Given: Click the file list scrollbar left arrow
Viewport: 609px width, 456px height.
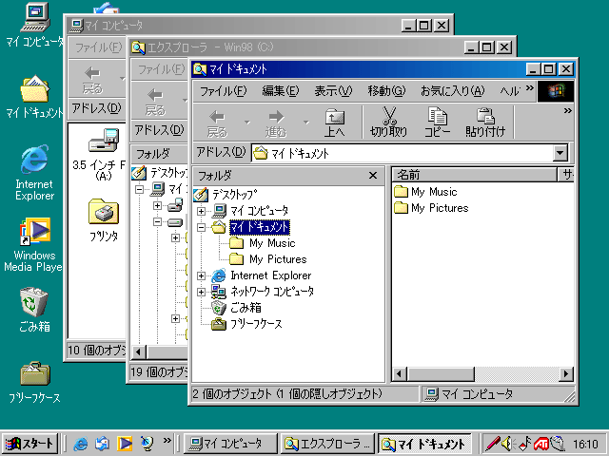Looking at the screenshot, I should pyautogui.click(x=399, y=374).
